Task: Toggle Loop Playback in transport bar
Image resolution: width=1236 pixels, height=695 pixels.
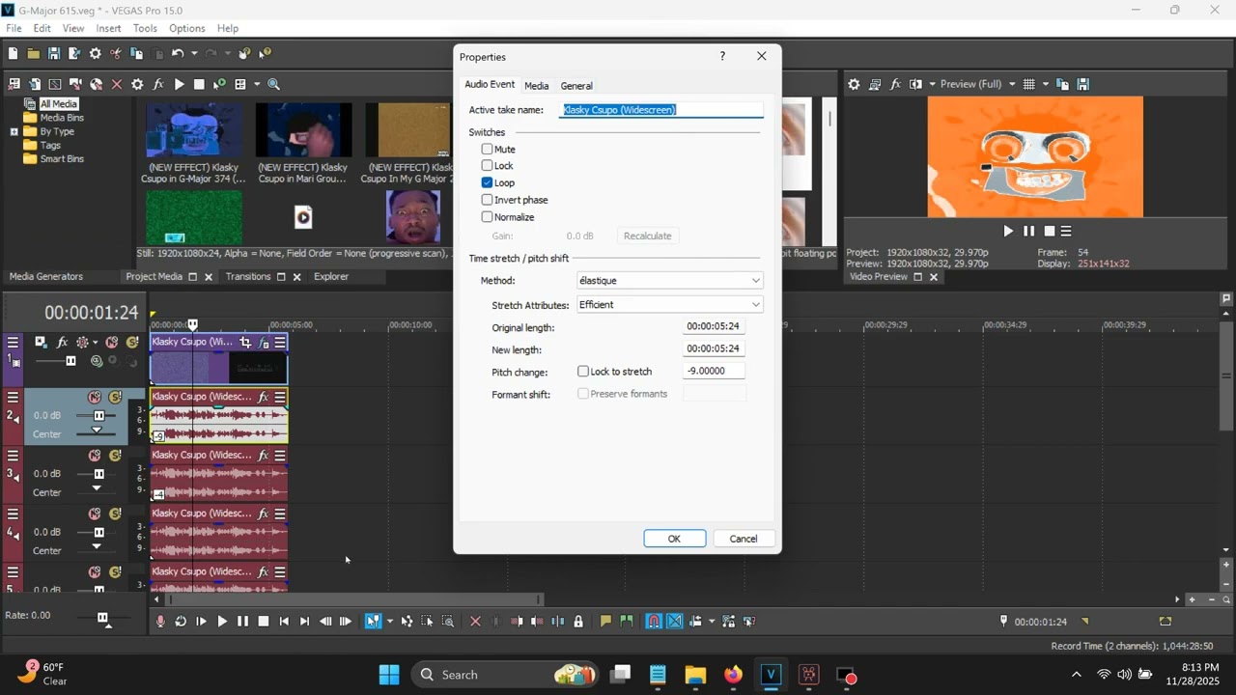Action: tap(181, 622)
